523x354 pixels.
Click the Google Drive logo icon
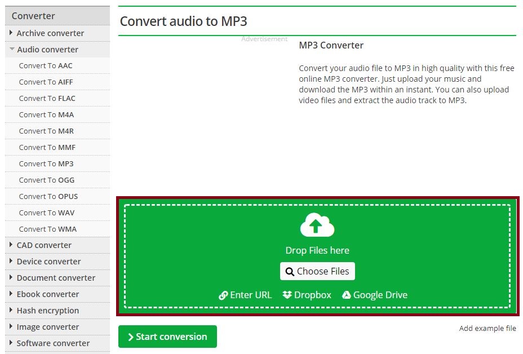pyautogui.click(x=346, y=295)
